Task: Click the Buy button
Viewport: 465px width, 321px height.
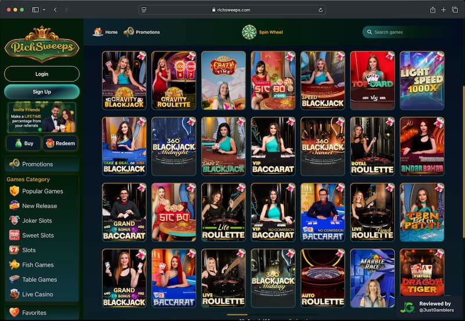Action: [24, 143]
